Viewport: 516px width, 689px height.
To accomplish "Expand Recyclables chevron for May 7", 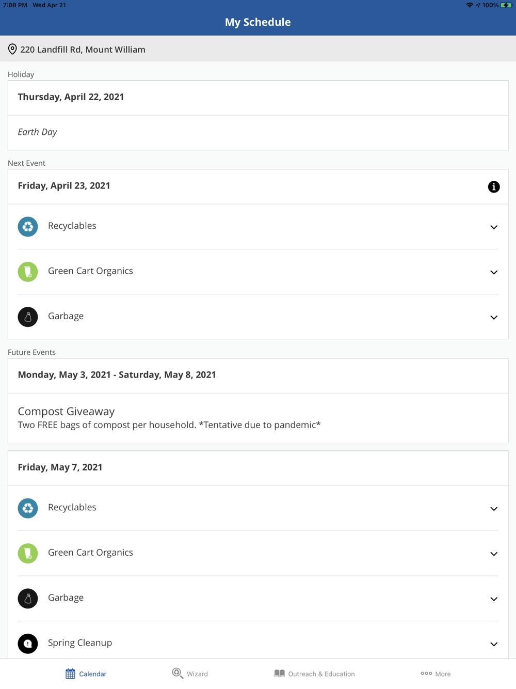I will tap(493, 509).
